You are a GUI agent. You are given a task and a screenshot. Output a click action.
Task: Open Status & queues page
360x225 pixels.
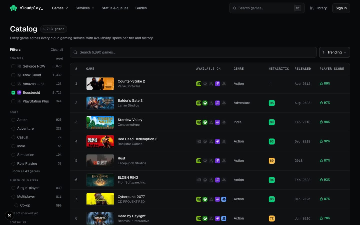tap(115, 8)
